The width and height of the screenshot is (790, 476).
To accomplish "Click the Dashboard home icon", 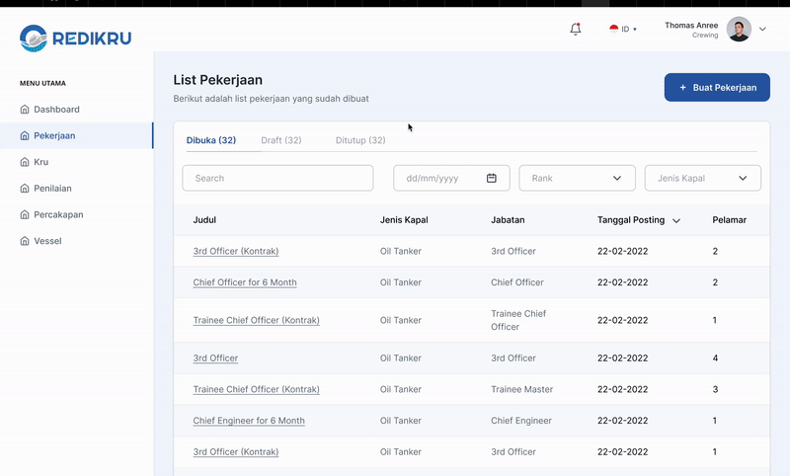I will pos(25,110).
